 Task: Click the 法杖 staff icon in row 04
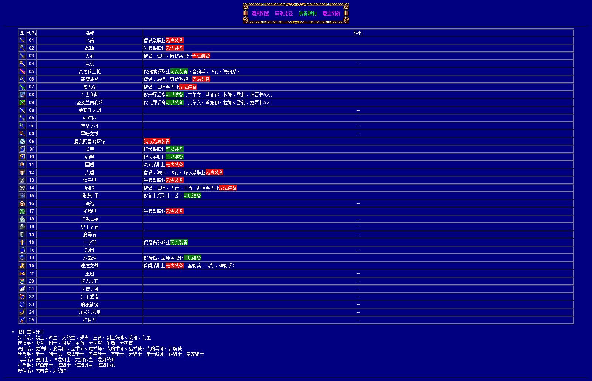point(22,64)
